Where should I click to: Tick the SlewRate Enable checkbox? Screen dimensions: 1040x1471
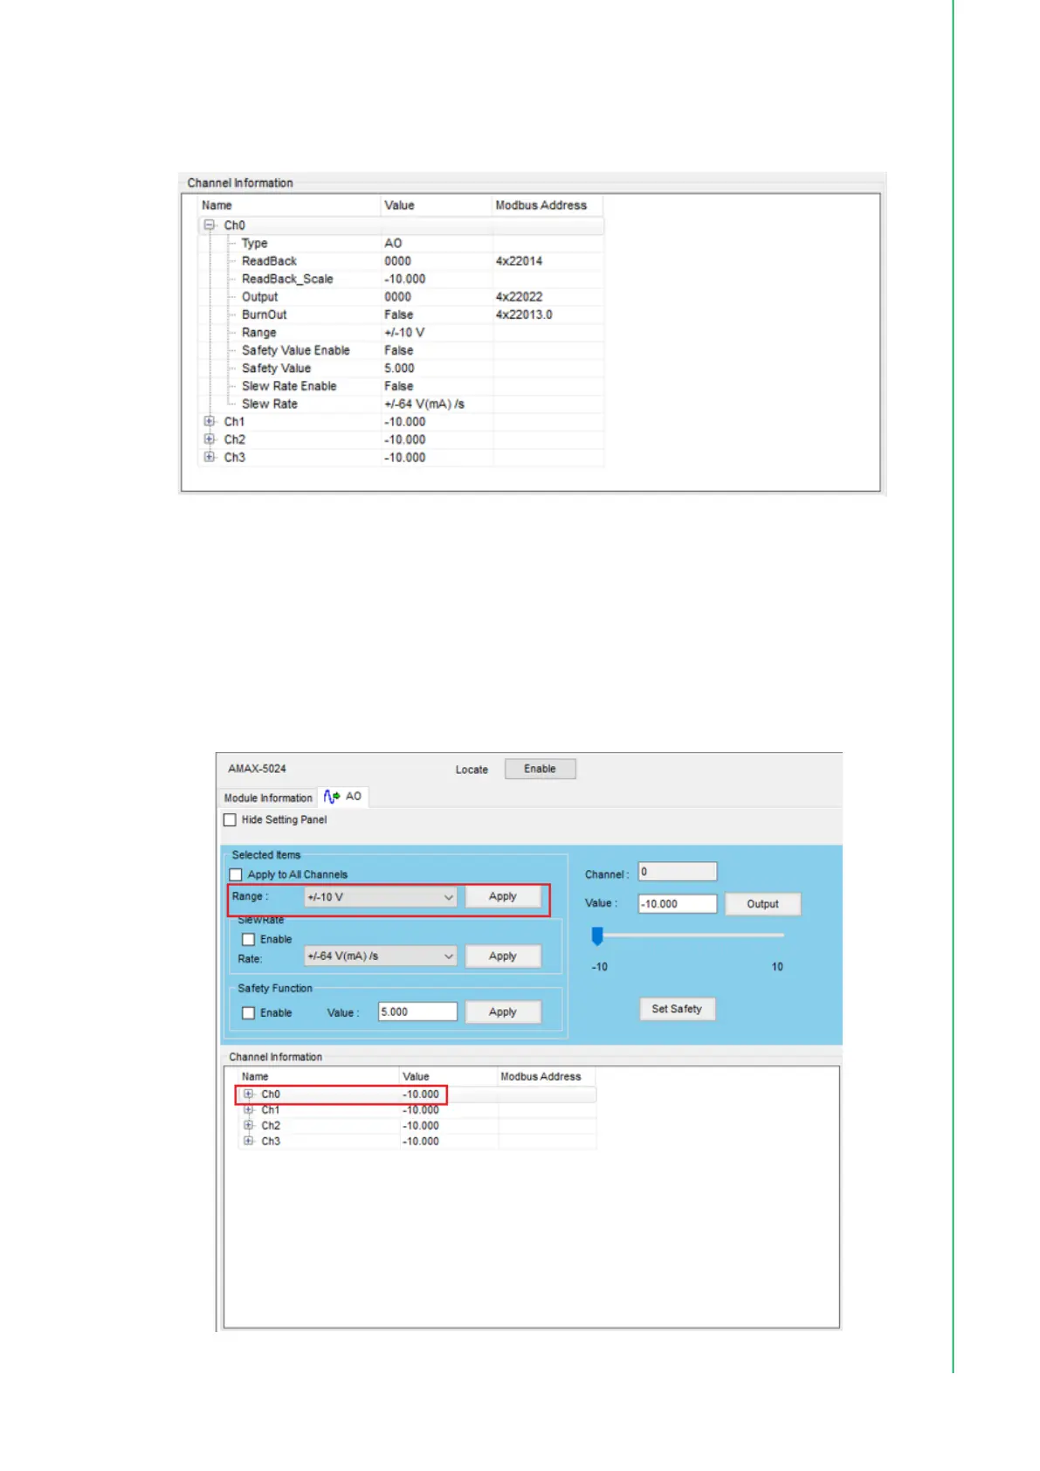pyautogui.click(x=249, y=940)
